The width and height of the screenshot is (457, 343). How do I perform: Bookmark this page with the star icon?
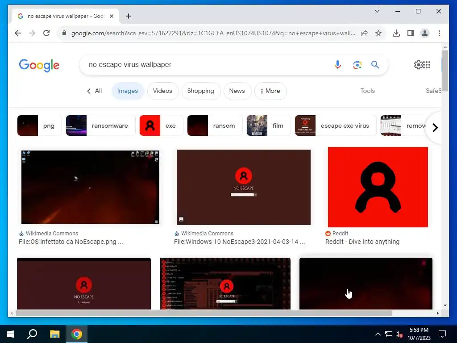click(x=378, y=33)
